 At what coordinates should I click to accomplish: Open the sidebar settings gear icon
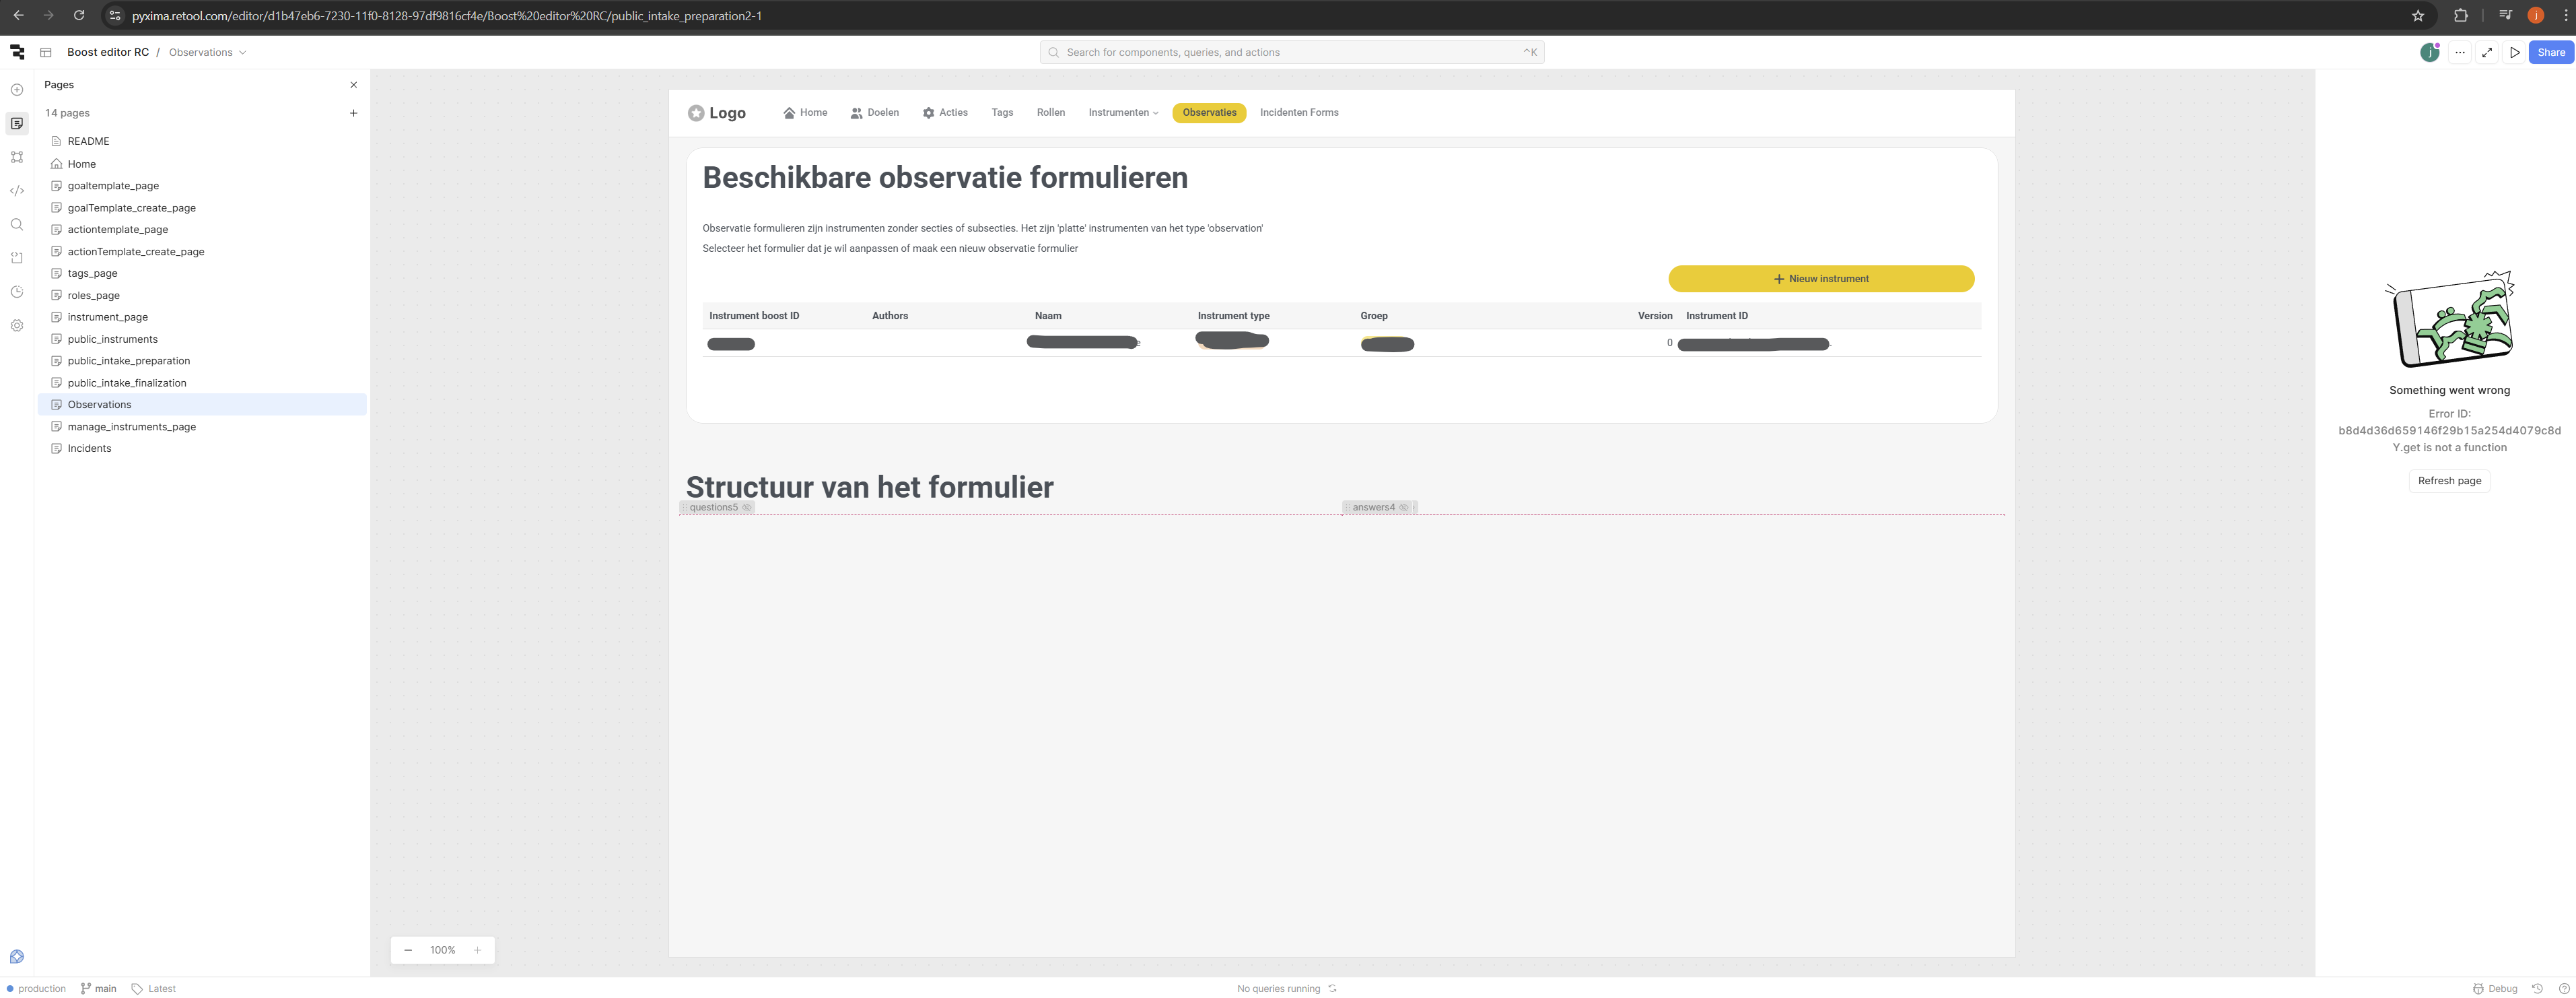coord(17,326)
